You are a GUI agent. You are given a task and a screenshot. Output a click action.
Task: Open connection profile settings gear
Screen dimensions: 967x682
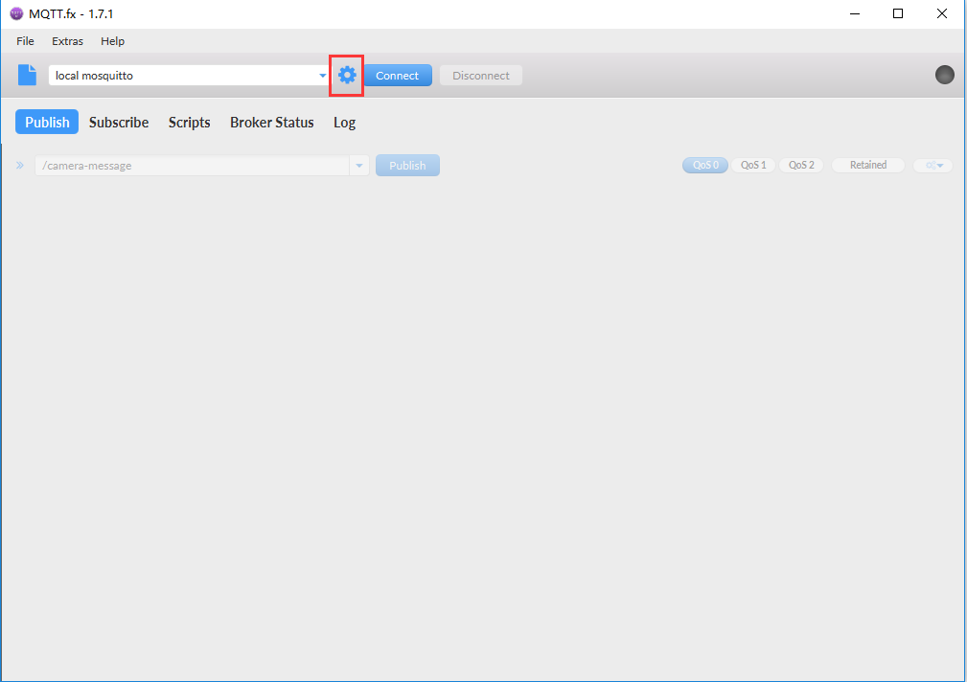347,76
